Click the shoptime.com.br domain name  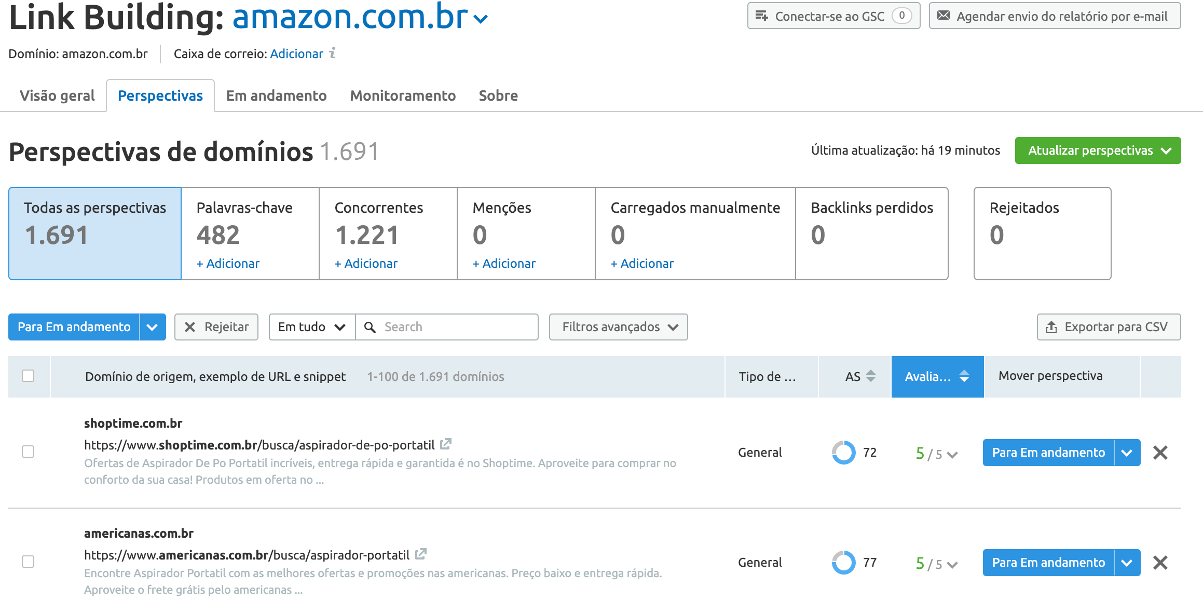[x=133, y=424]
